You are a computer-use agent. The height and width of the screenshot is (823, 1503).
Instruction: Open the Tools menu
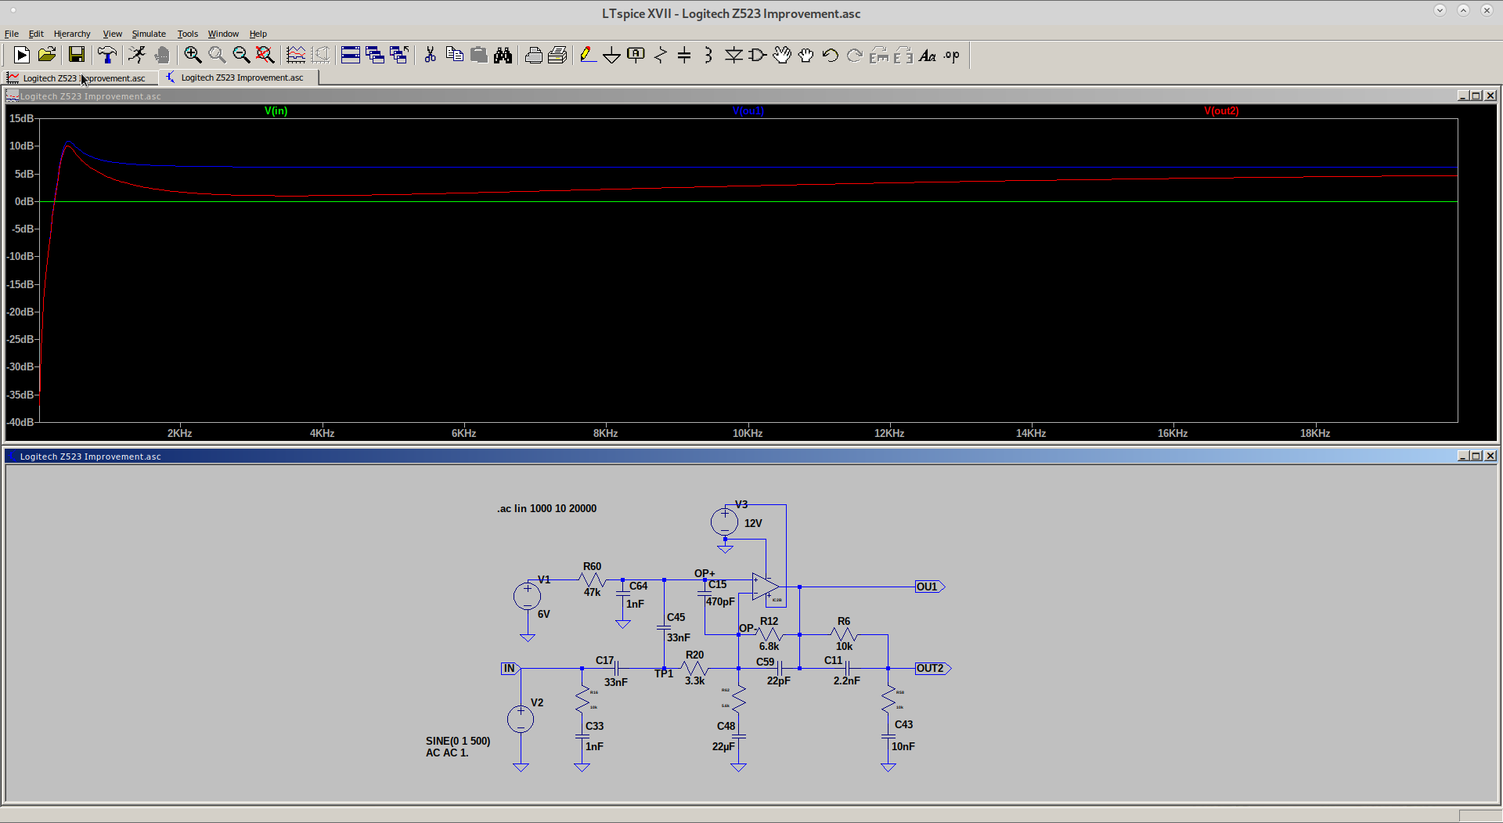187,34
